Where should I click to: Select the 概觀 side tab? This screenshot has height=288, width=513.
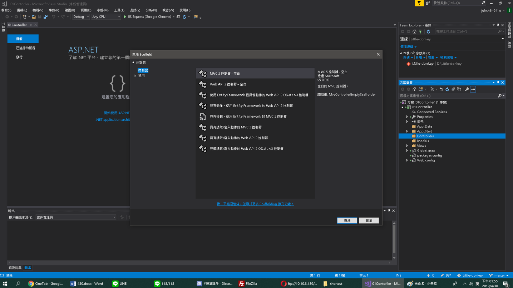(x=23, y=39)
